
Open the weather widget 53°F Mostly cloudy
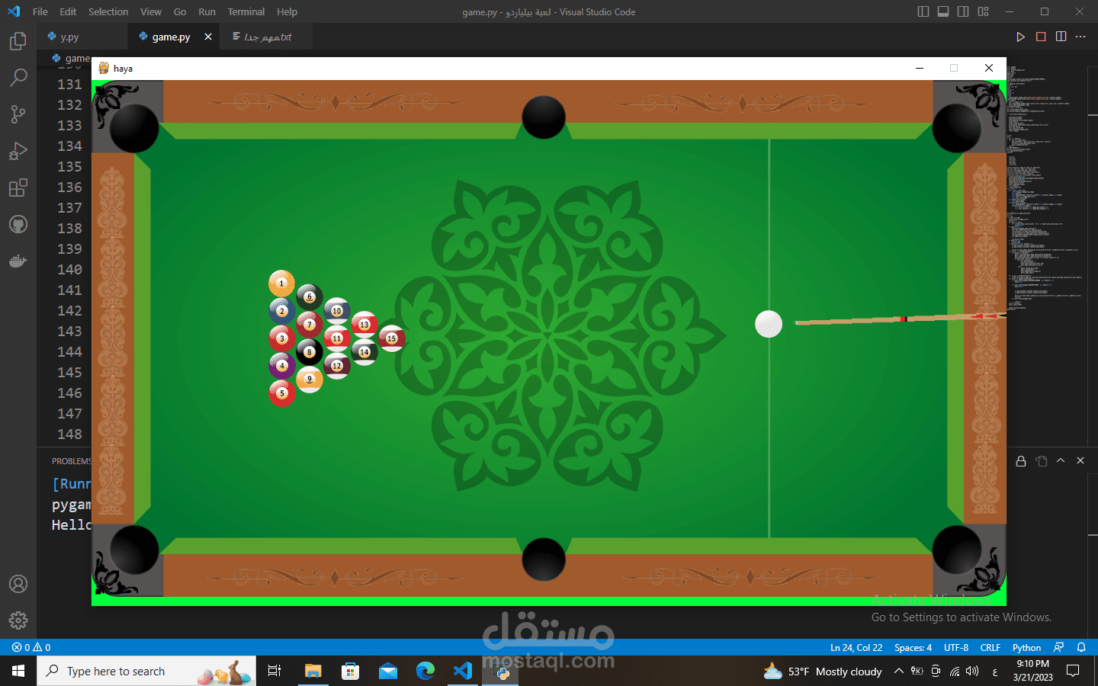[823, 671]
